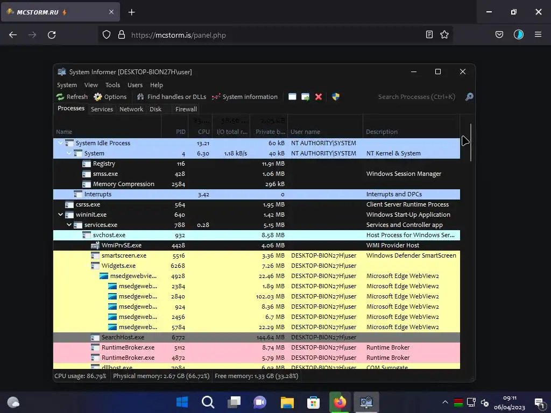This screenshot has width=551, height=413.
Task: Sort by the Private bytes column header
Action: click(269, 132)
